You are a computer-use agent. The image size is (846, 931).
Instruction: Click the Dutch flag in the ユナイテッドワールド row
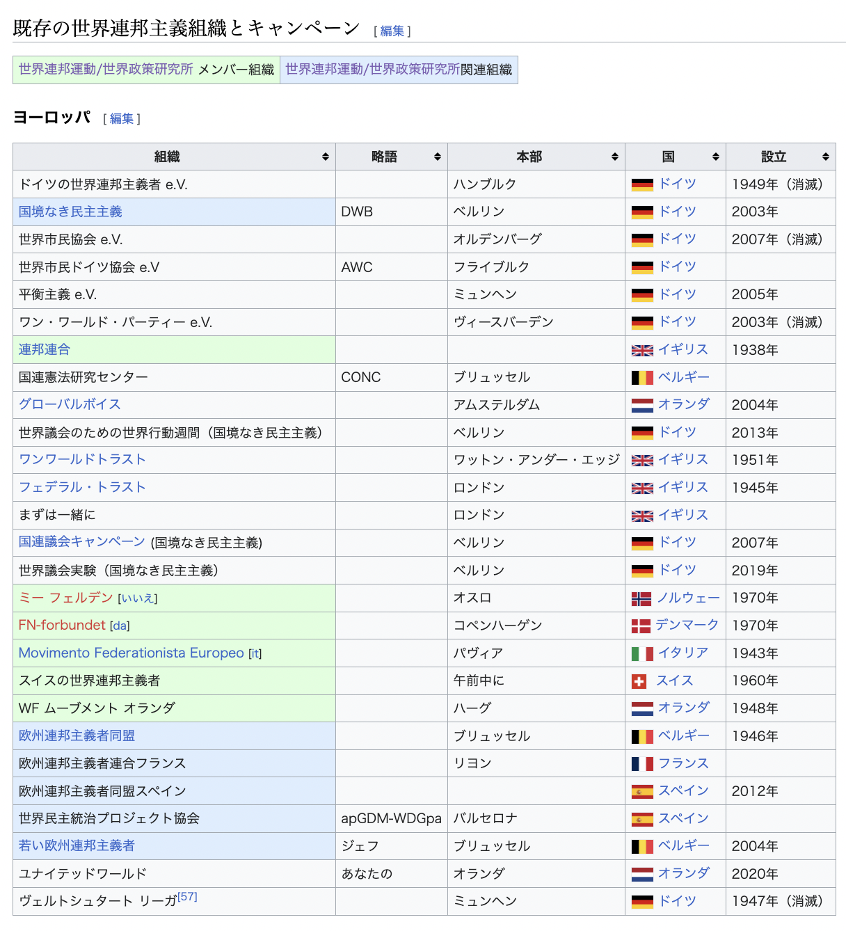(642, 874)
